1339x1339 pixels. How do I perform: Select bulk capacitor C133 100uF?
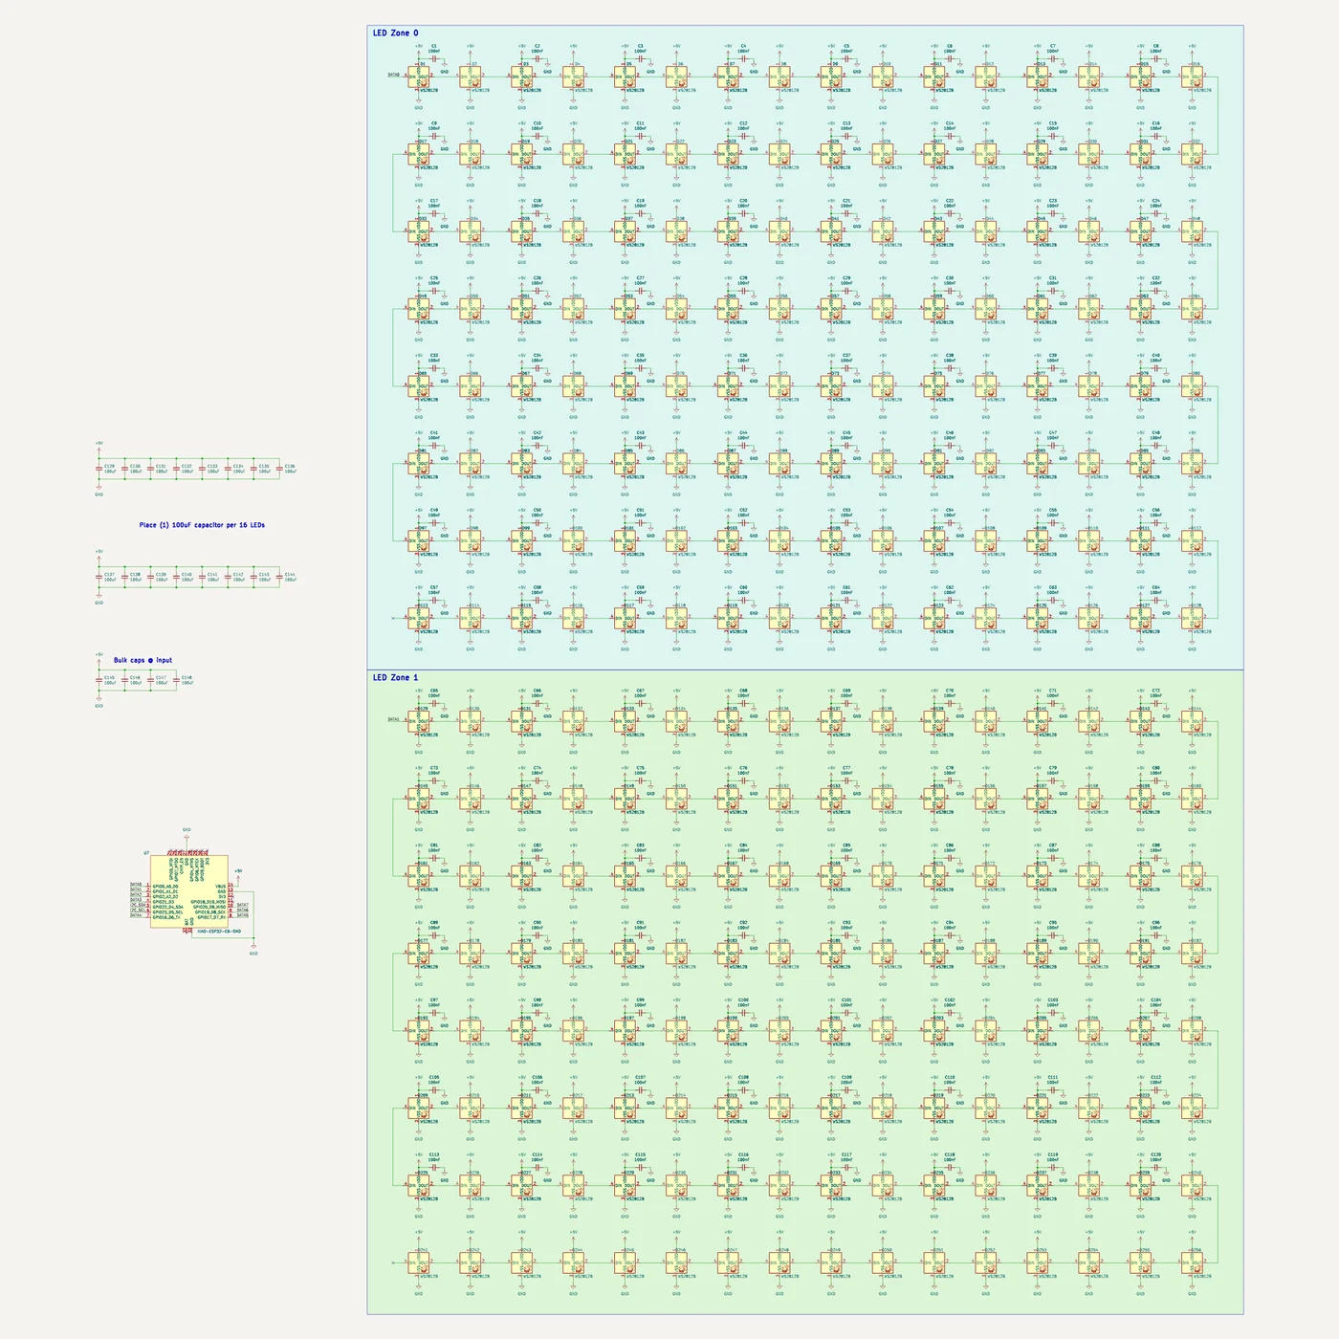pos(202,469)
